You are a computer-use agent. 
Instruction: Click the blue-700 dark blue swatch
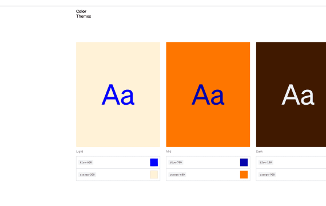tap(244, 163)
